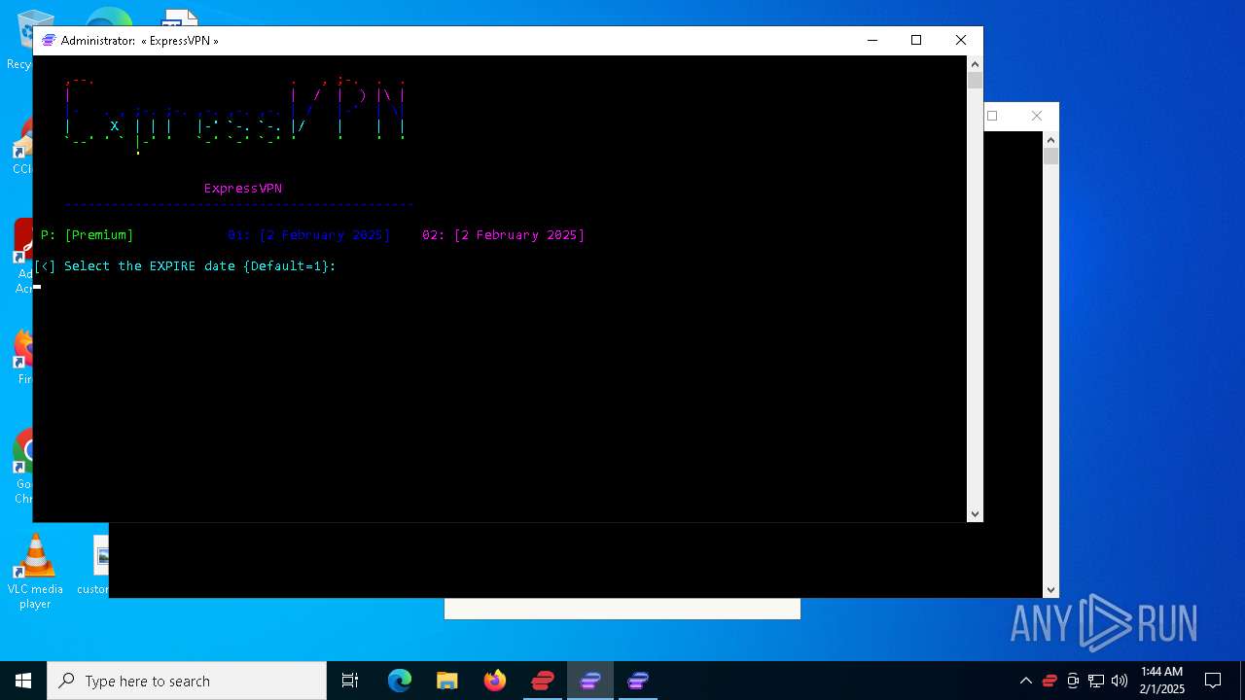This screenshot has height=700, width=1245.
Task: Click the 01: [2 February 2025] option text
Action: [x=308, y=235]
